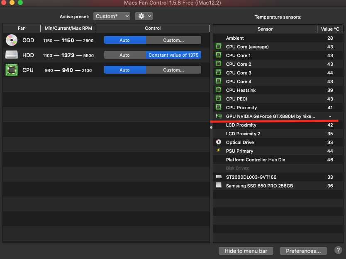
Task: Click the CPU Core 3 chip icon
Action: pyautogui.click(x=219, y=72)
